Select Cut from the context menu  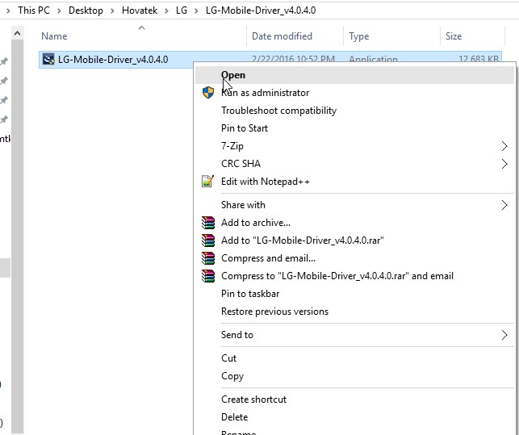pos(354,358)
